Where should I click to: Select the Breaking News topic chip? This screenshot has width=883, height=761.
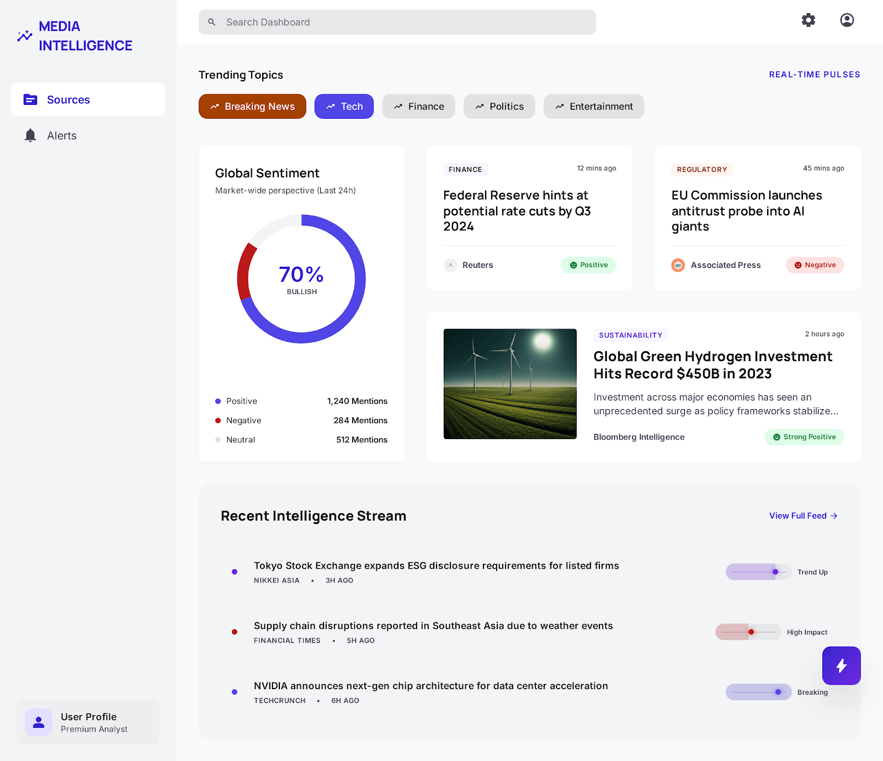[x=252, y=107]
